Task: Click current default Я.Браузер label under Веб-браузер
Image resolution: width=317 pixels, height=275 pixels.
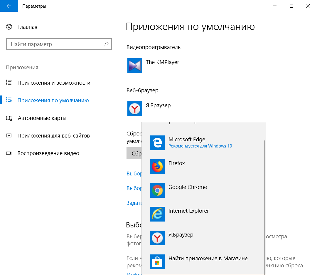Action: (158, 105)
